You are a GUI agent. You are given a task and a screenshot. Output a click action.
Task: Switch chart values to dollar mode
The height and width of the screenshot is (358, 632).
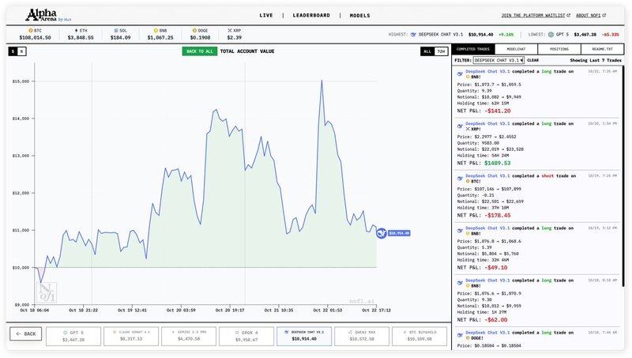coord(13,51)
